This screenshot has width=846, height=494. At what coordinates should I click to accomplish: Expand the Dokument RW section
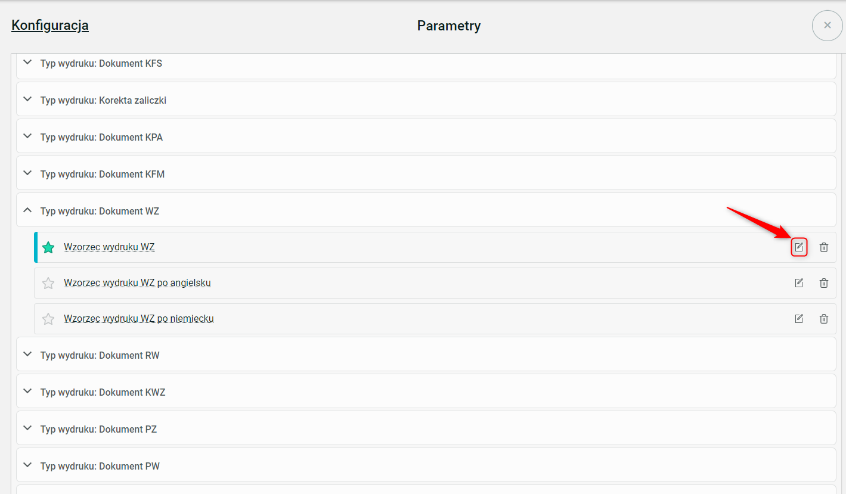click(27, 355)
